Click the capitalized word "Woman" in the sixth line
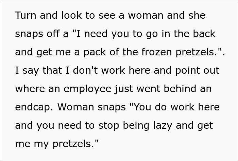 [76, 107]
